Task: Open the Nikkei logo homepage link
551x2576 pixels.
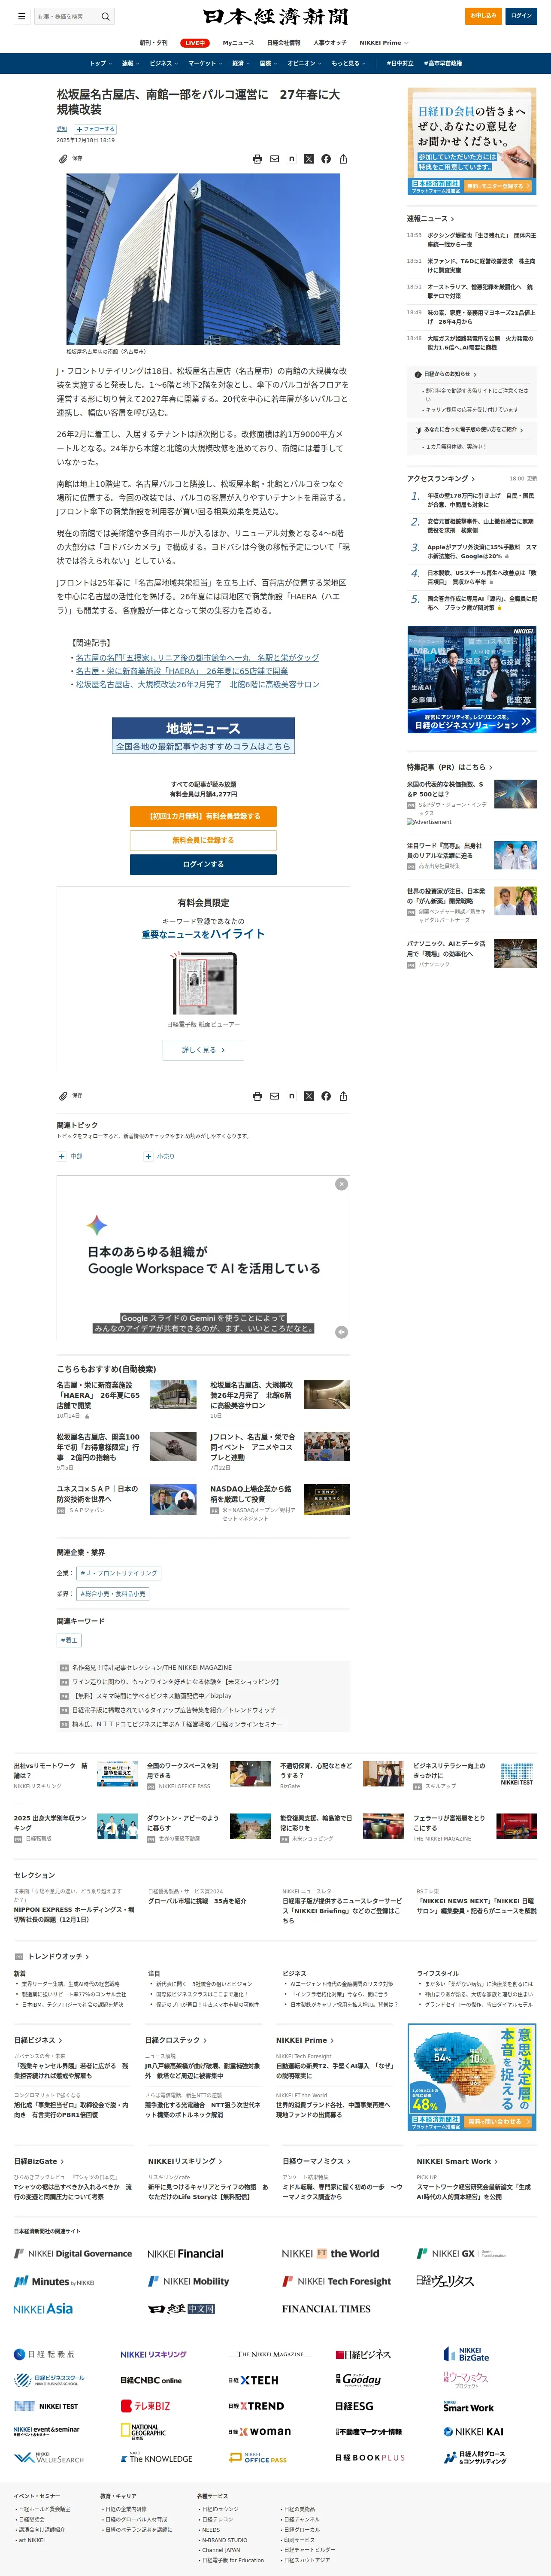Action: [275, 16]
